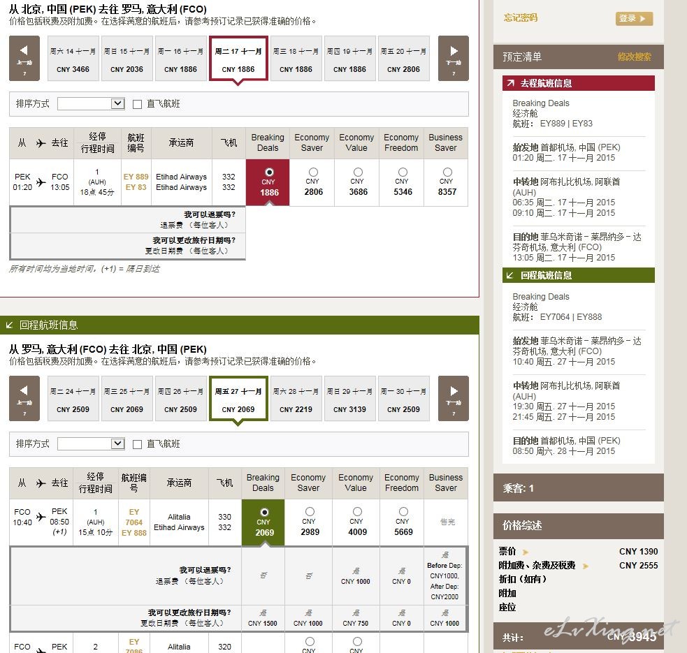This screenshot has width=687, height=653.
Task: Click the airplane icon in the PEK to FCO flight row
Action: [41, 182]
